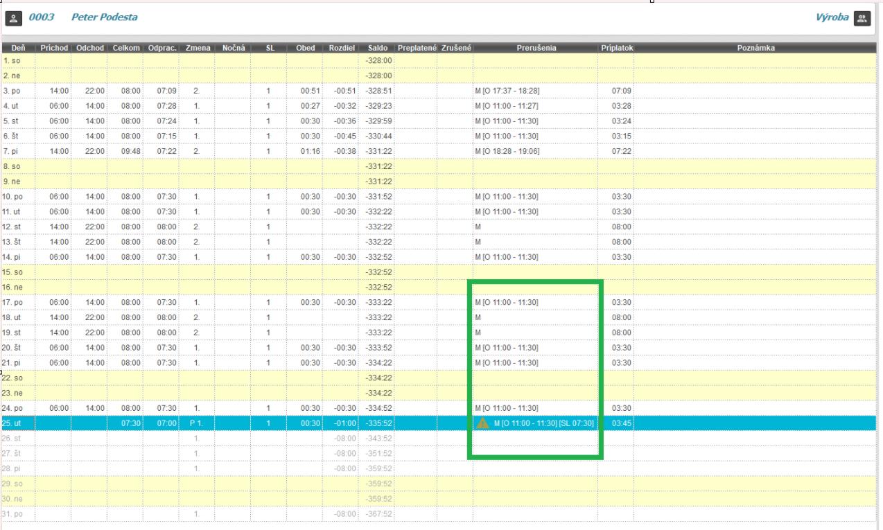
Task: Click the warning triangle icon in row 25. ut
Action: point(483,423)
